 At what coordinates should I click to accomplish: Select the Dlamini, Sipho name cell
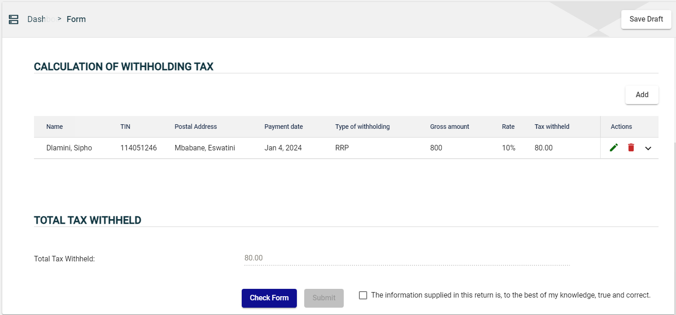click(69, 148)
